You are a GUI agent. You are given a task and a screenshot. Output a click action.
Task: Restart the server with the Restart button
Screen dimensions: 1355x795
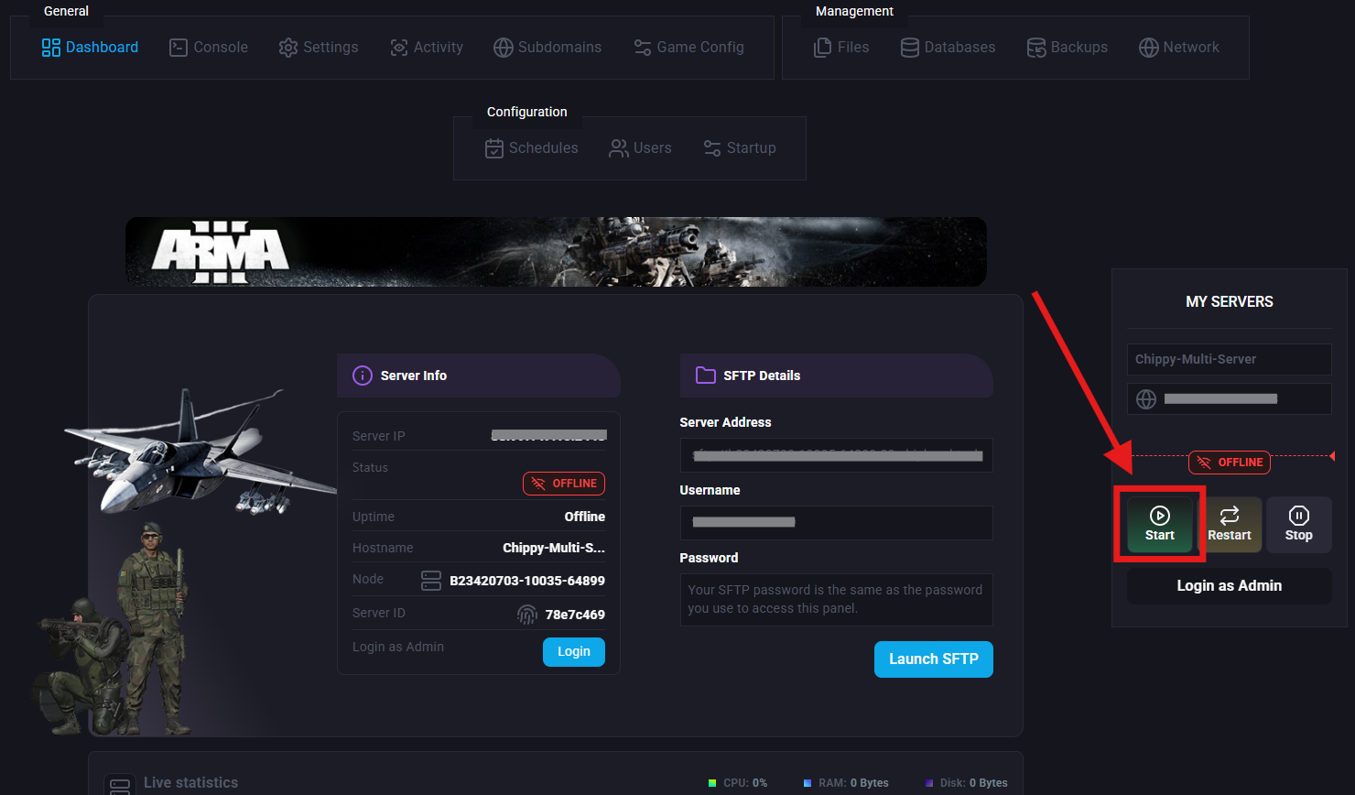(x=1230, y=525)
